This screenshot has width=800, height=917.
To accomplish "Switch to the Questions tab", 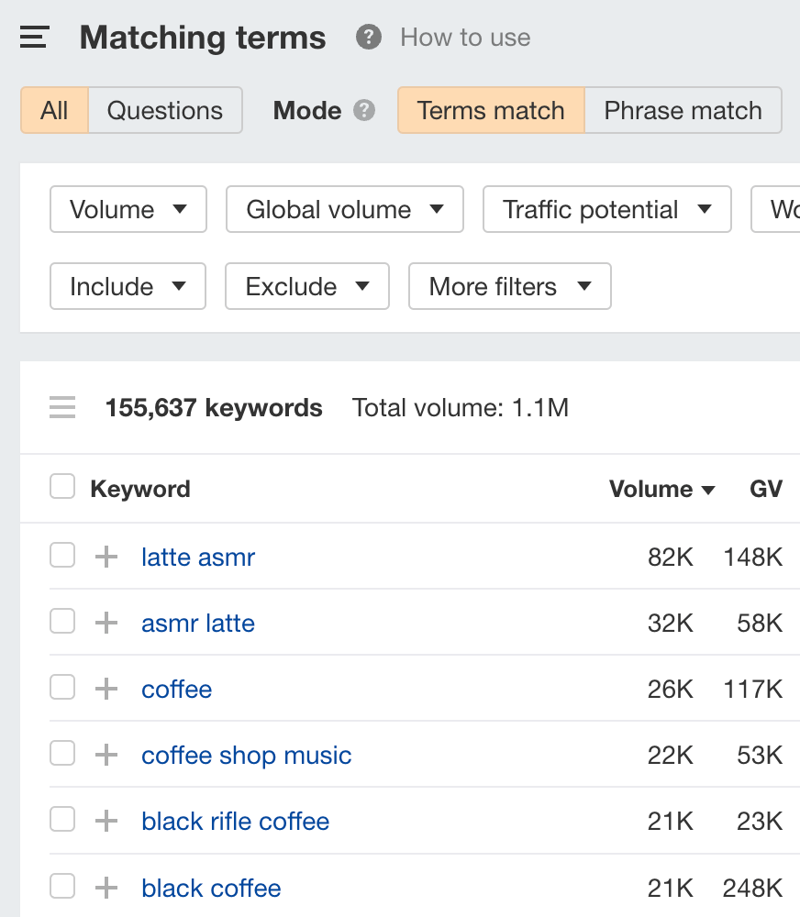I will [x=165, y=110].
